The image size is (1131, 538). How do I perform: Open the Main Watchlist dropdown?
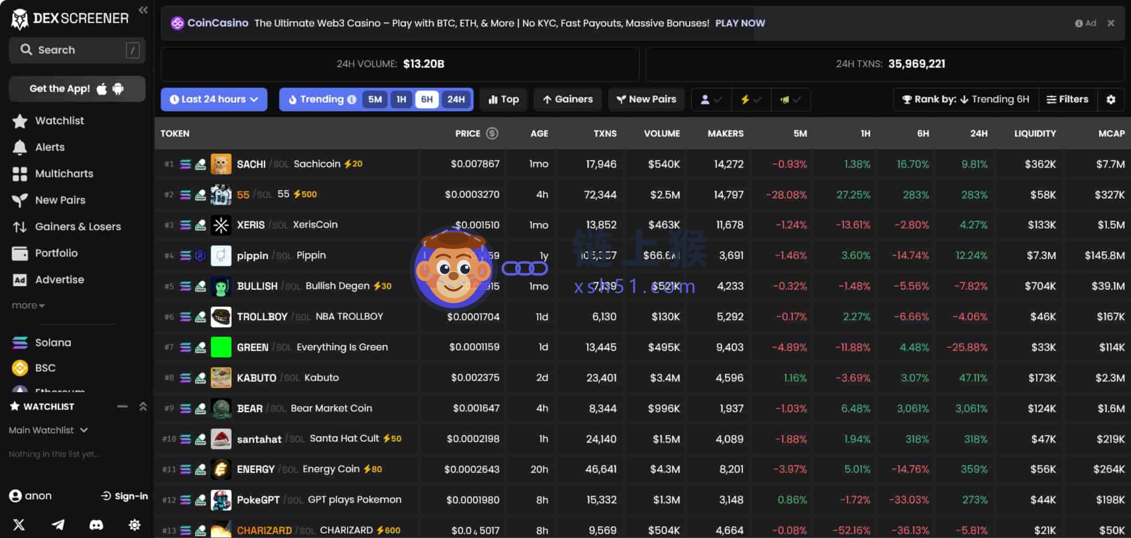(48, 430)
